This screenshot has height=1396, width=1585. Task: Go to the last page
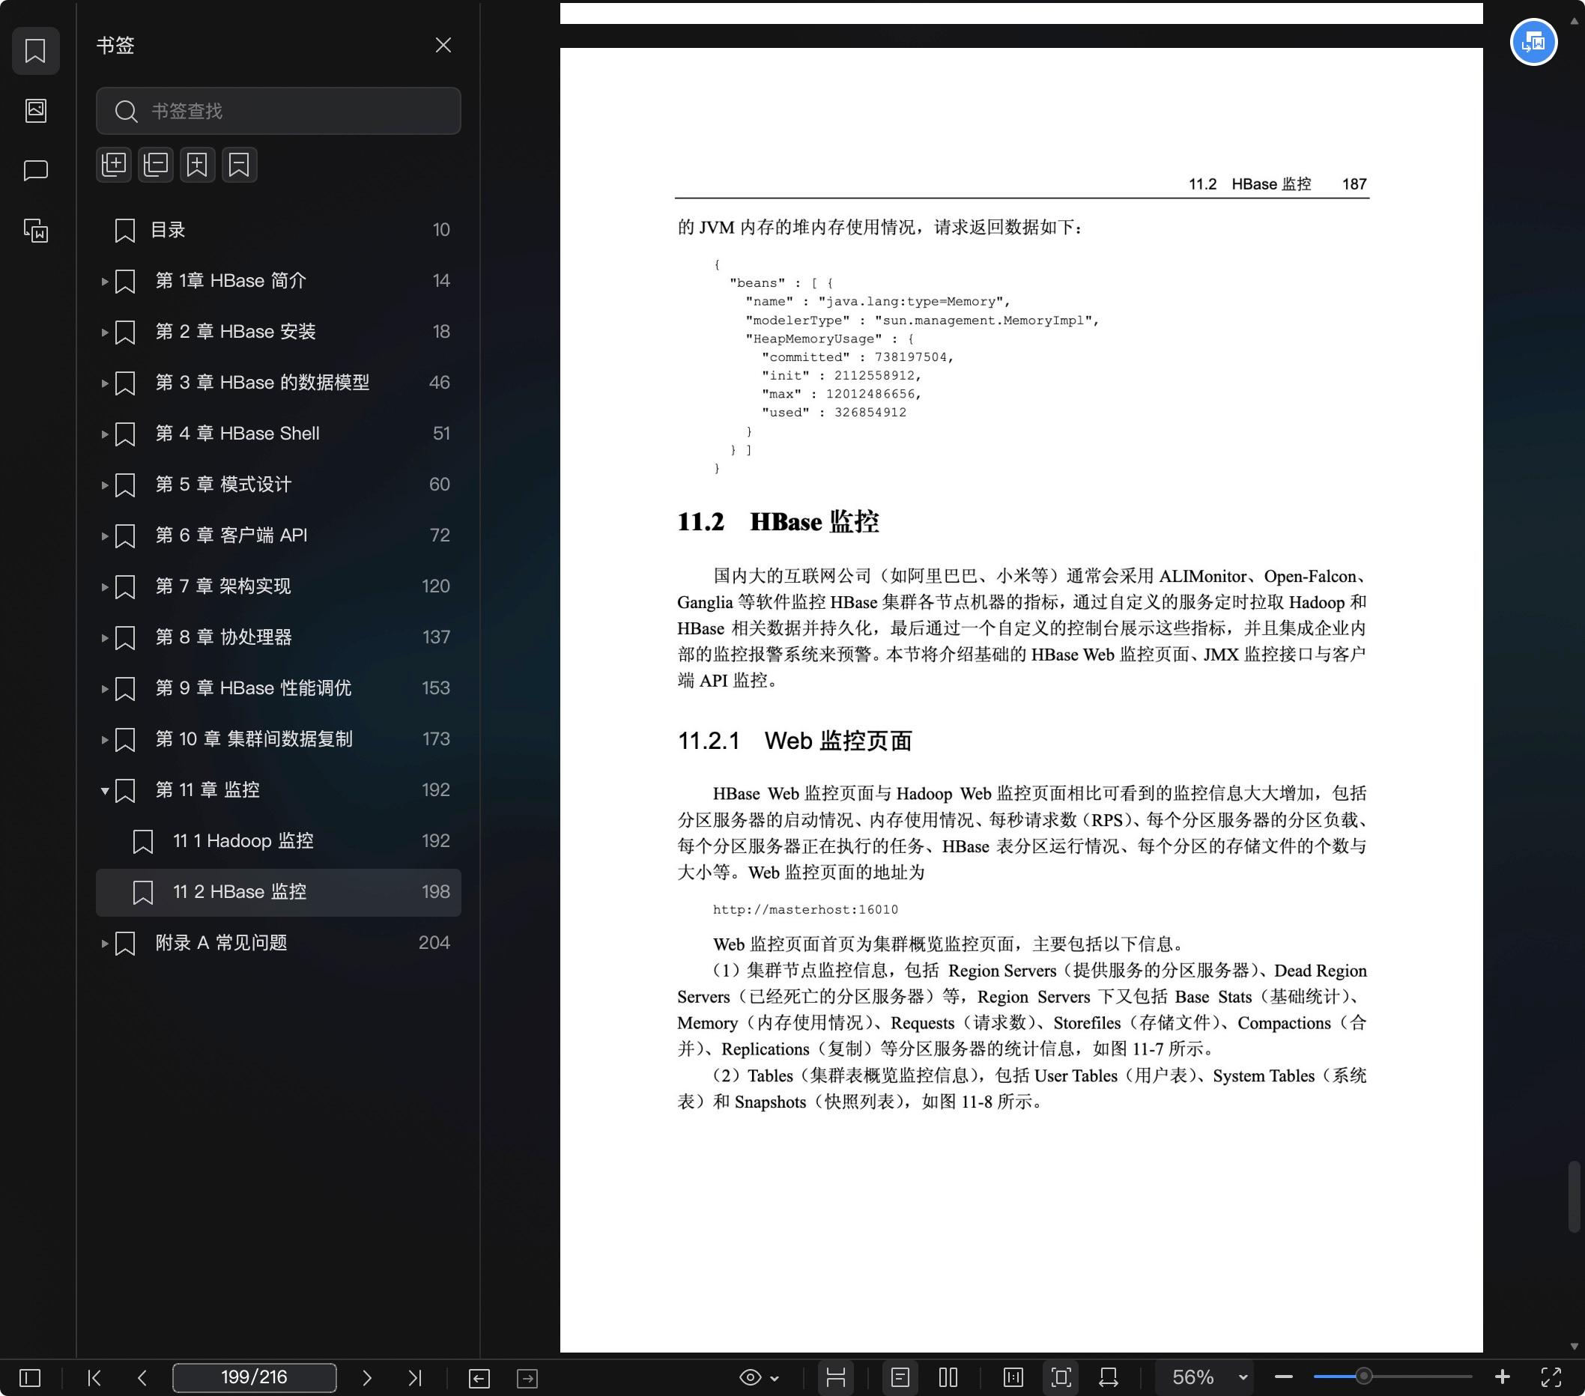(x=415, y=1377)
